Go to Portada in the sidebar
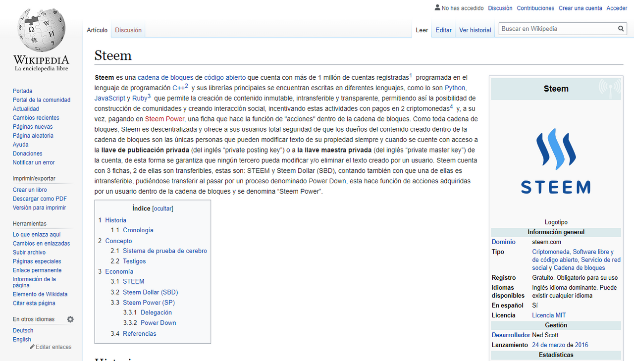This screenshot has width=634, height=361. tap(23, 91)
